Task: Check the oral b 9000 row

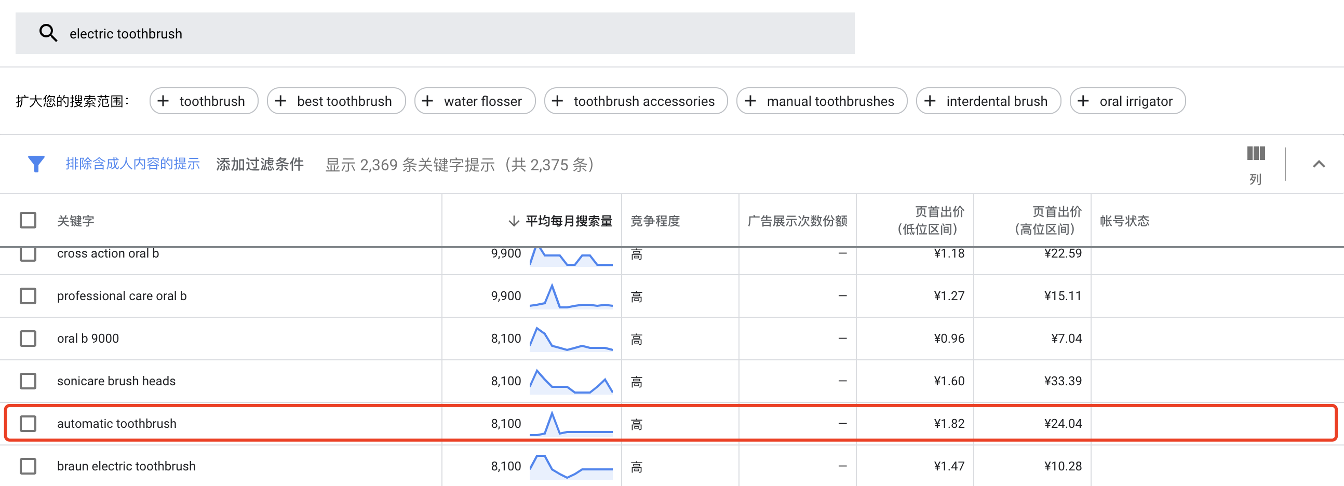Action: coord(28,339)
